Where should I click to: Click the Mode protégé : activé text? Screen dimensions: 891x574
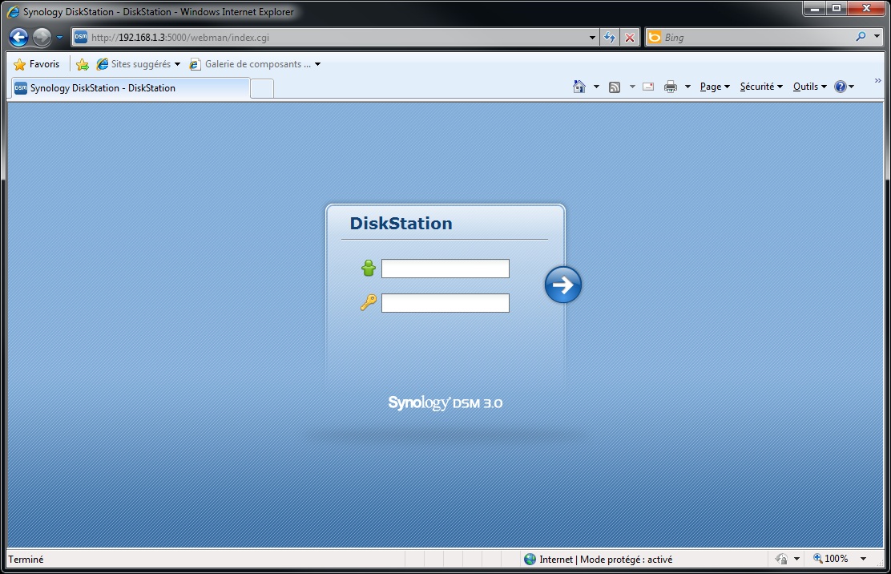[627, 560]
